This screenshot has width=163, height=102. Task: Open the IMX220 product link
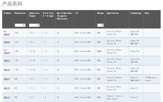(x=7, y=42)
